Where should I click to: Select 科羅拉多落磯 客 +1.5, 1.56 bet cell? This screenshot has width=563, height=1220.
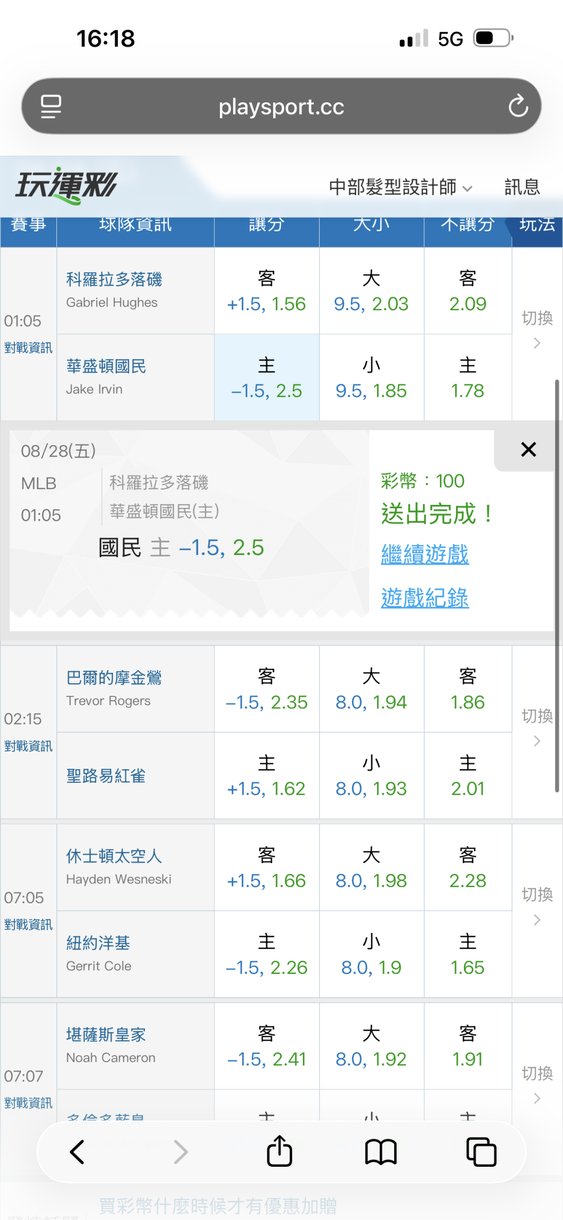266,291
